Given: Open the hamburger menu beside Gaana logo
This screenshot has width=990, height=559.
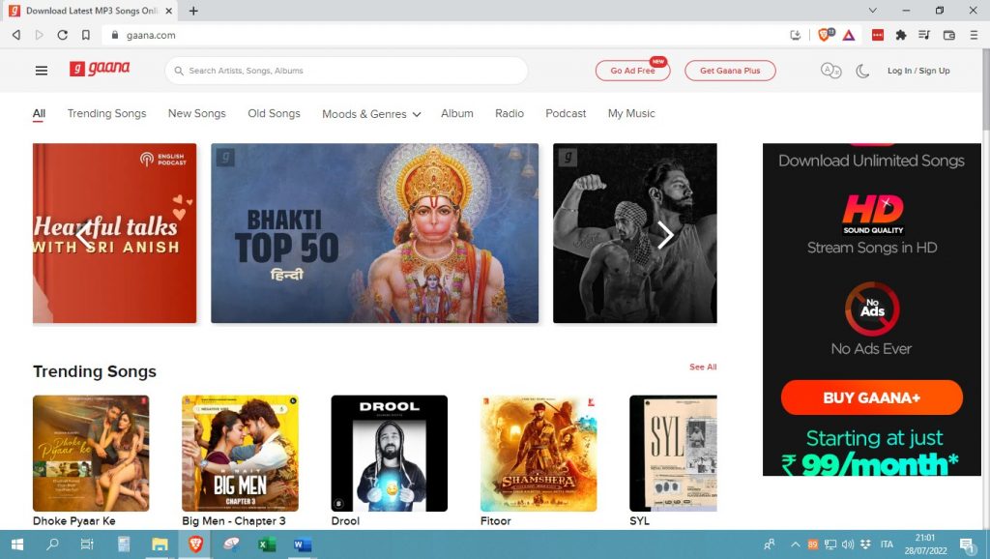Looking at the screenshot, I should click(x=41, y=70).
